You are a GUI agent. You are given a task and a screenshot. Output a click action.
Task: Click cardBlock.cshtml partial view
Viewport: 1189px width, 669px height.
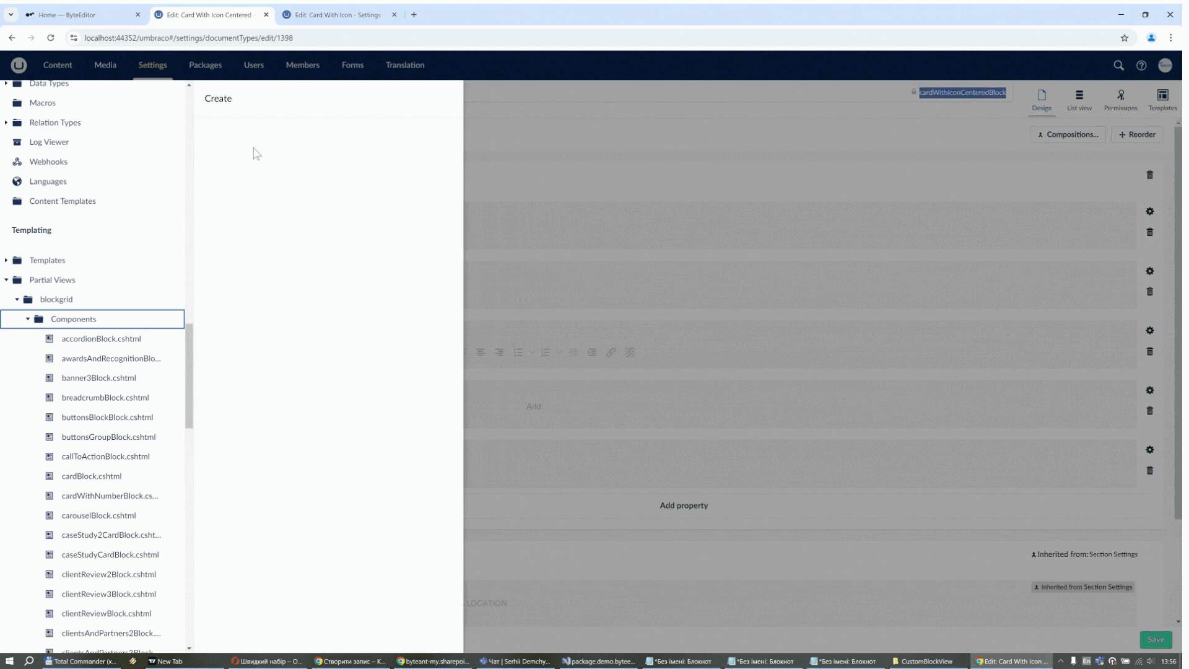[92, 476]
